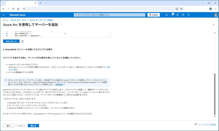
Task: Open the notifications bell
Action: click(x=172, y=15)
